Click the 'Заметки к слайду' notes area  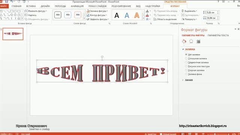coord(39,129)
